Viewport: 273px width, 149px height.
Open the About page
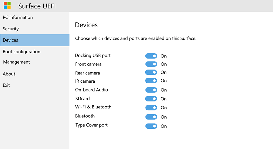coord(9,74)
